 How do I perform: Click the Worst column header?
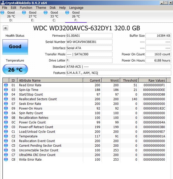(x=111, y=80)
